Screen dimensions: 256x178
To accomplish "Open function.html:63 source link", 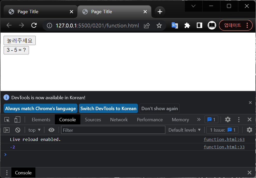I will click(x=224, y=139).
